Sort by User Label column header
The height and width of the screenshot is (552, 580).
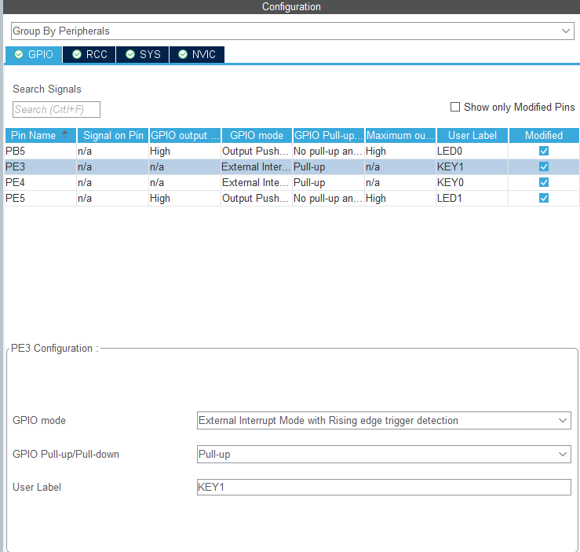tap(472, 135)
